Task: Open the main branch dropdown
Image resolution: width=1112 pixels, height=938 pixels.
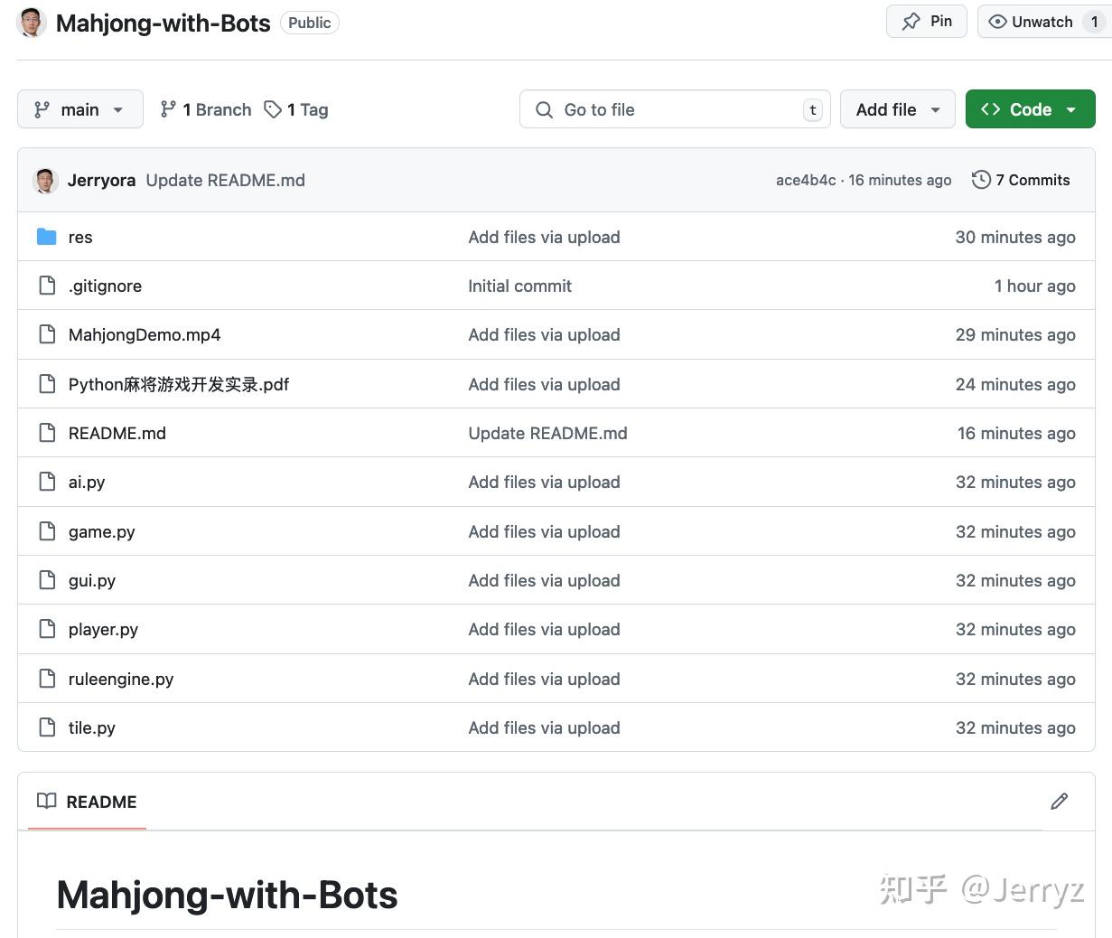Action: tap(79, 109)
